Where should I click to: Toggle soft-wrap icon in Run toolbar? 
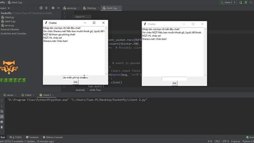coord(2,111)
